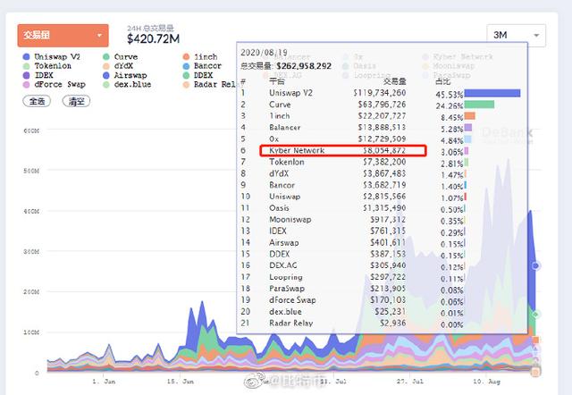Click 1inch orange percentage bar

click(469, 116)
